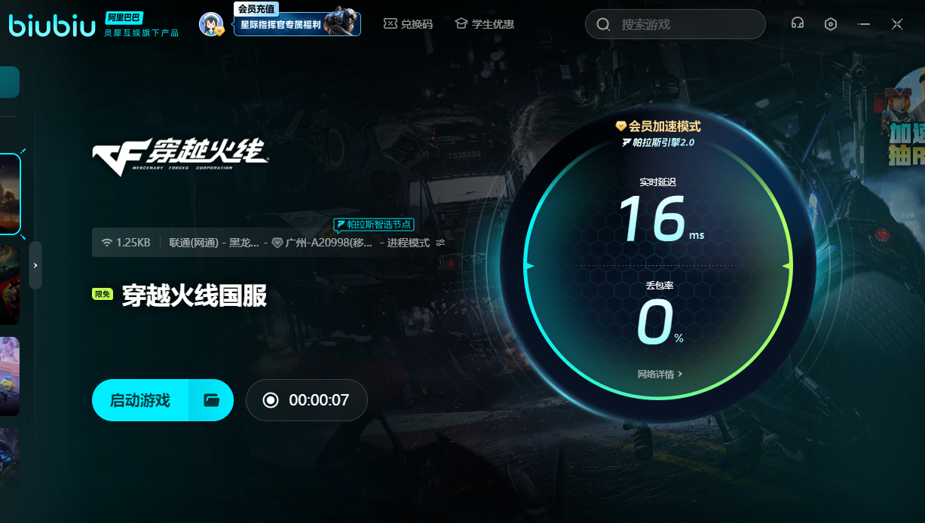The image size is (925, 523).
Task: Change the 联通(网通) region server selection
Action: tap(213, 243)
